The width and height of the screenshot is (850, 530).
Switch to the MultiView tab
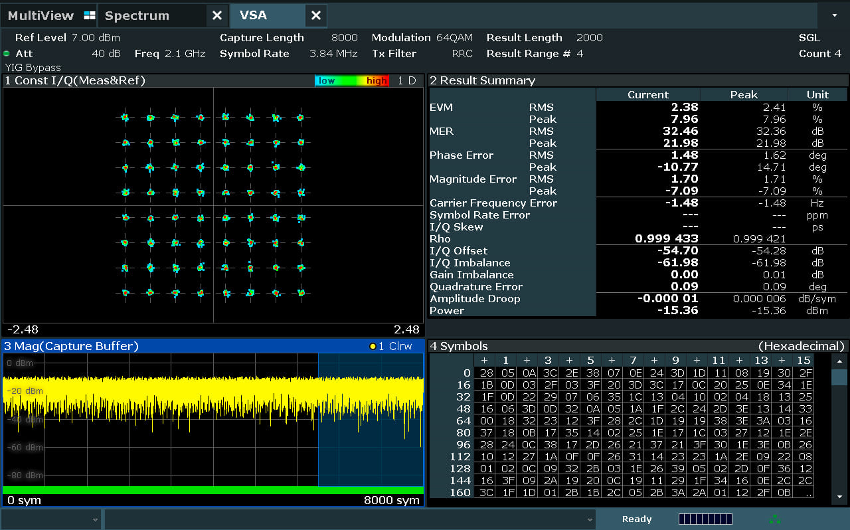point(41,15)
